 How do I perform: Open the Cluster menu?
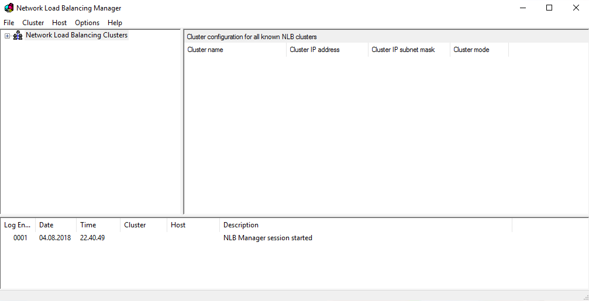click(x=33, y=23)
